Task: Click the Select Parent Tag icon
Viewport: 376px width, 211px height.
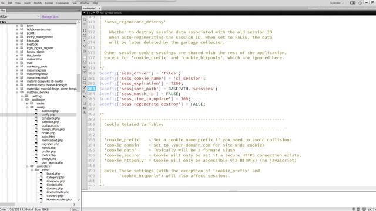Action: 85,46
